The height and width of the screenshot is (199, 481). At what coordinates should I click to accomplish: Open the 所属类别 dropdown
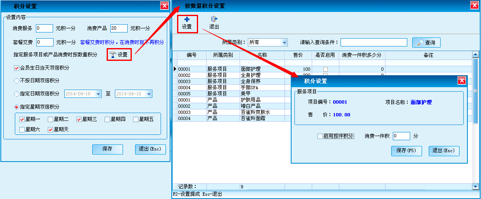(x=284, y=42)
